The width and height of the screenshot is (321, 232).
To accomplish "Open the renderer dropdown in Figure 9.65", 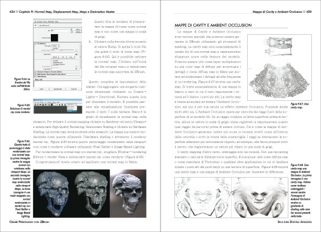I will tap(72, 105).
